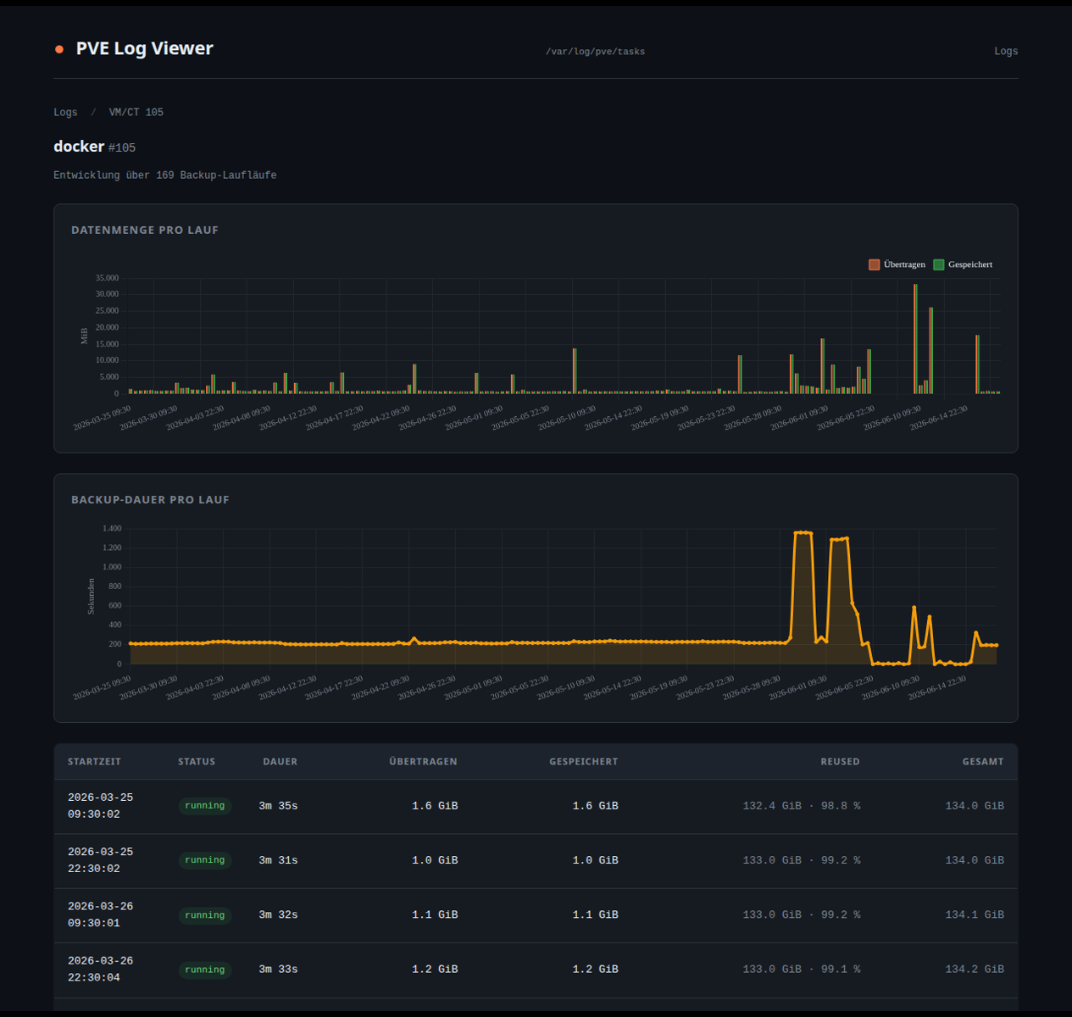Click the GESAMT column header
Viewport: 1072px width, 1017px height.
983,762
